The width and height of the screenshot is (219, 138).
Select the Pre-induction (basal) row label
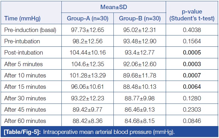click(x=30, y=30)
